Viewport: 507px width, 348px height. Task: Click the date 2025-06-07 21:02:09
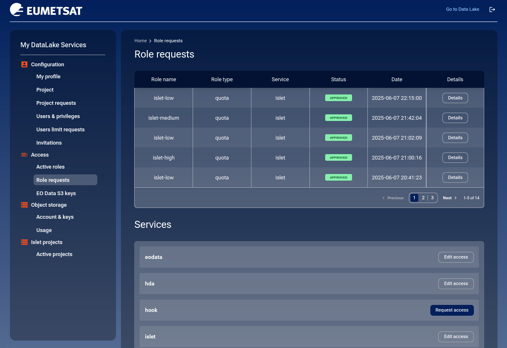point(397,138)
